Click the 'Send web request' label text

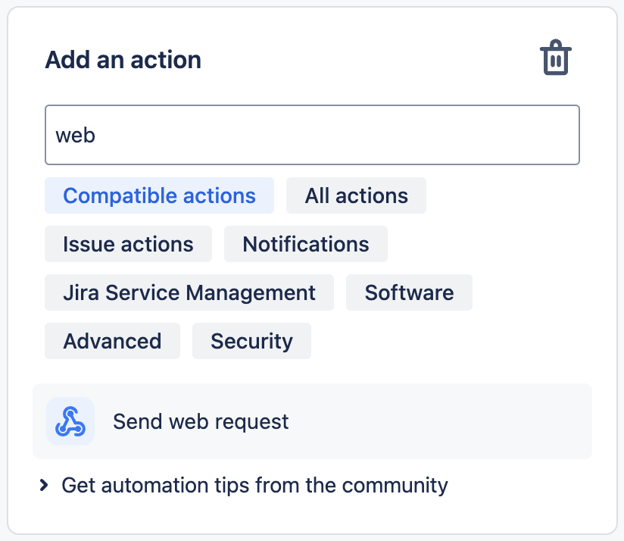(201, 421)
